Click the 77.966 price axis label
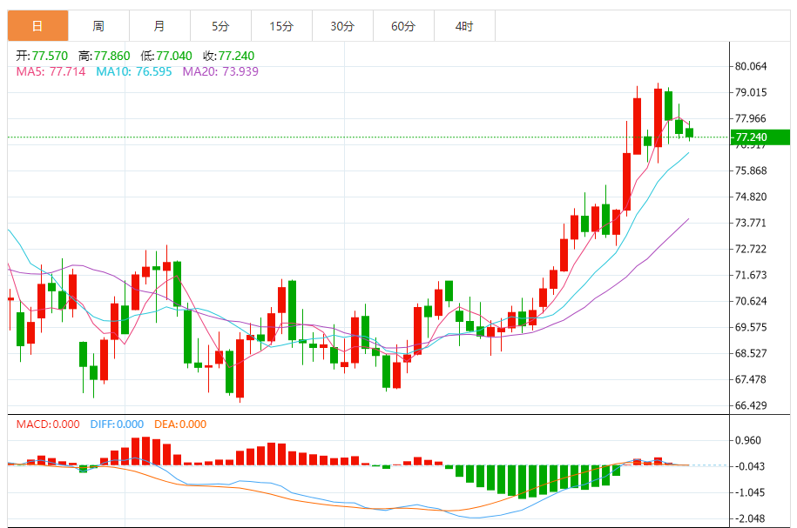This screenshot has width=797, height=528. tap(751, 119)
